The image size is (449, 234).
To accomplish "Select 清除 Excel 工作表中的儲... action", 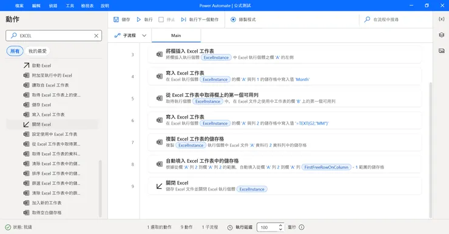I will coord(52,163).
